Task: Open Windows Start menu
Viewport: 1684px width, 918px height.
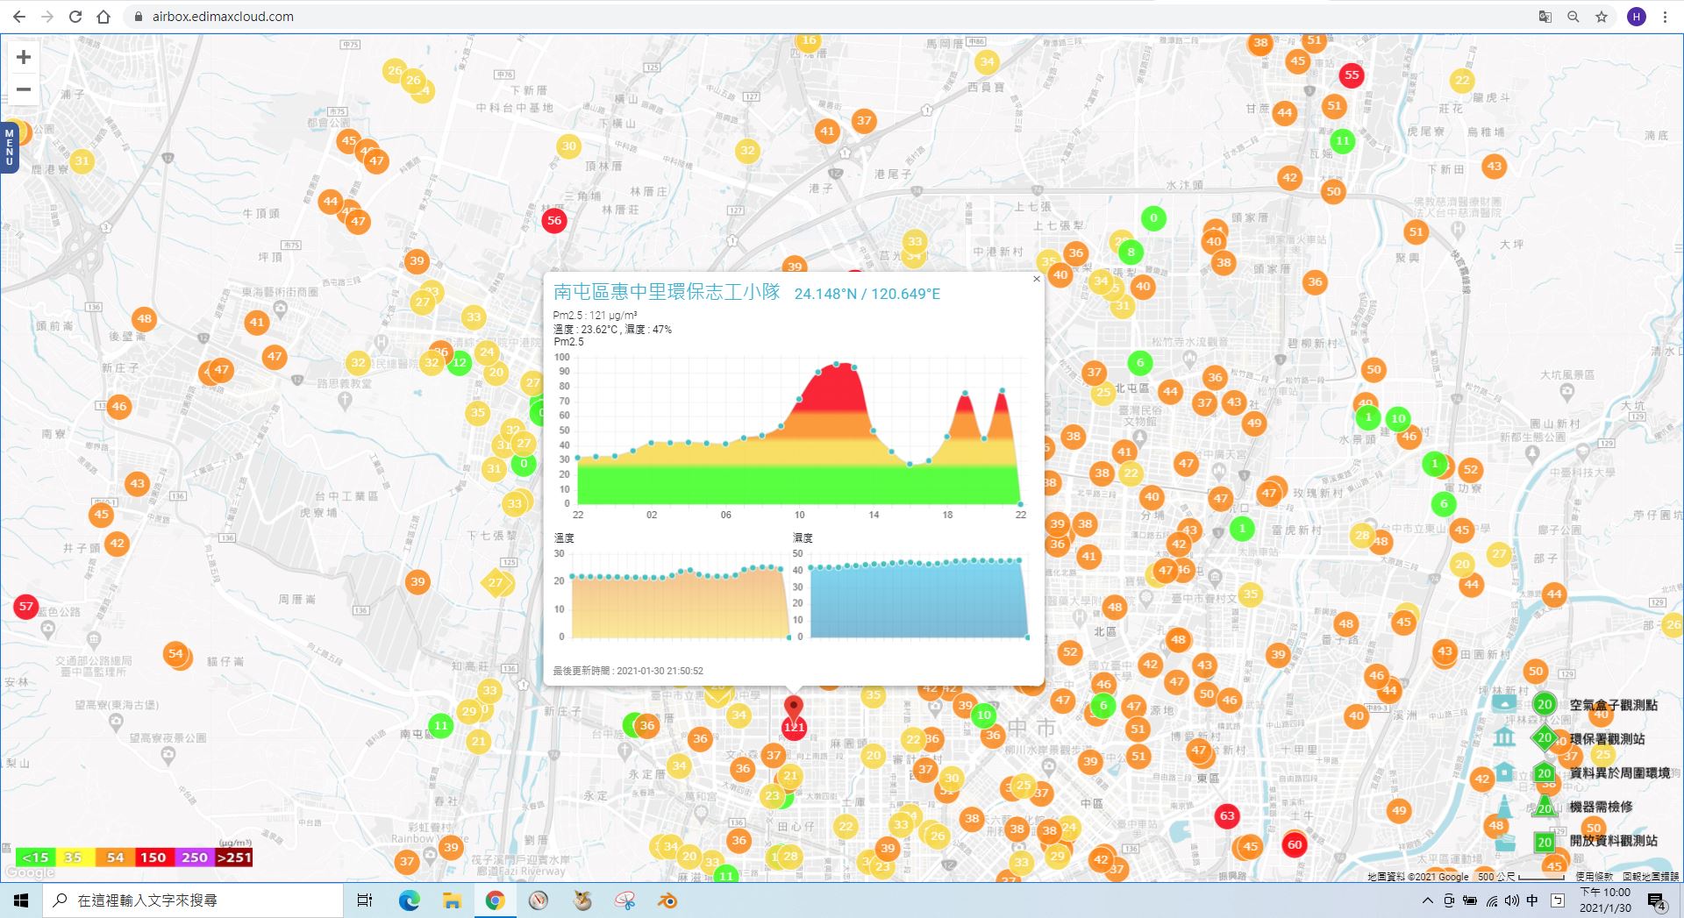Action: 21,900
